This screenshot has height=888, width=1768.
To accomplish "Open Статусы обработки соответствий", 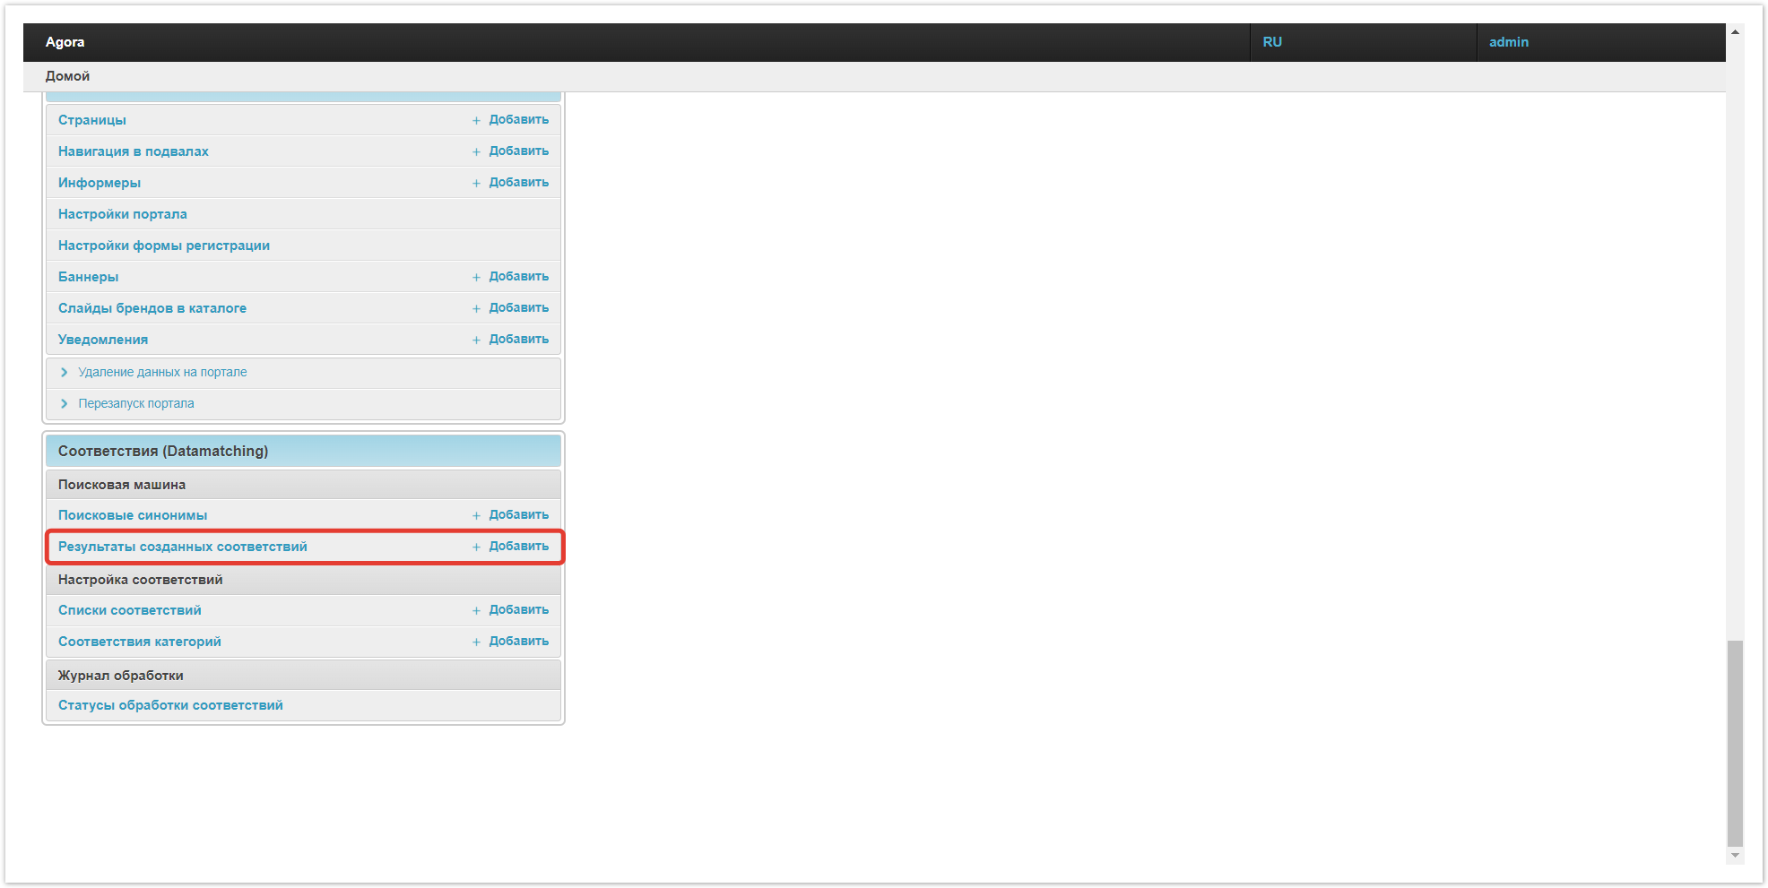I will coord(170,705).
